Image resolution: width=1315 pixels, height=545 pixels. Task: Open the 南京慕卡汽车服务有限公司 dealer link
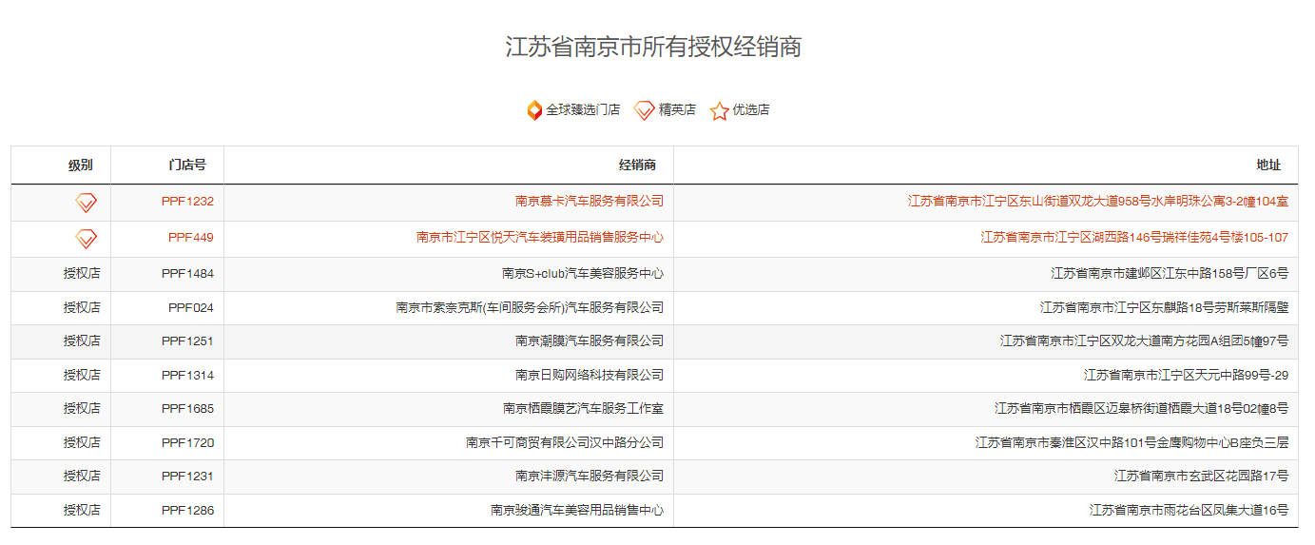point(589,202)
